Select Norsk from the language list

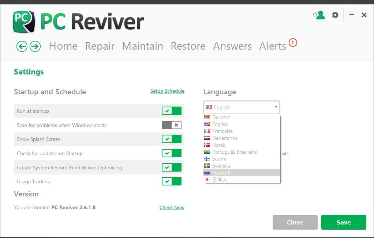[x=242, y=145]
